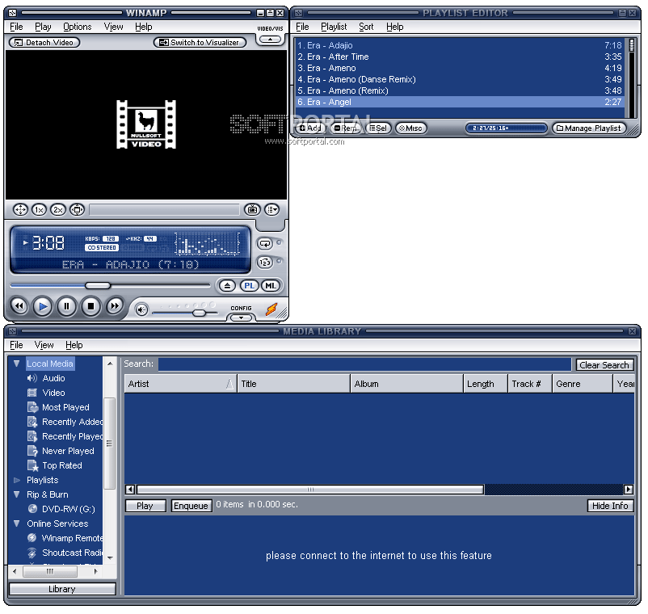Open the Media Library Help menu
648x614 pixels.
(x=74, y=345)
